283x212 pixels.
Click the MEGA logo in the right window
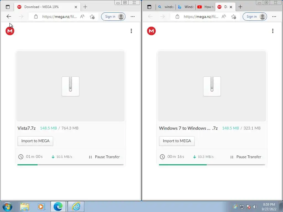pos(151,31)
